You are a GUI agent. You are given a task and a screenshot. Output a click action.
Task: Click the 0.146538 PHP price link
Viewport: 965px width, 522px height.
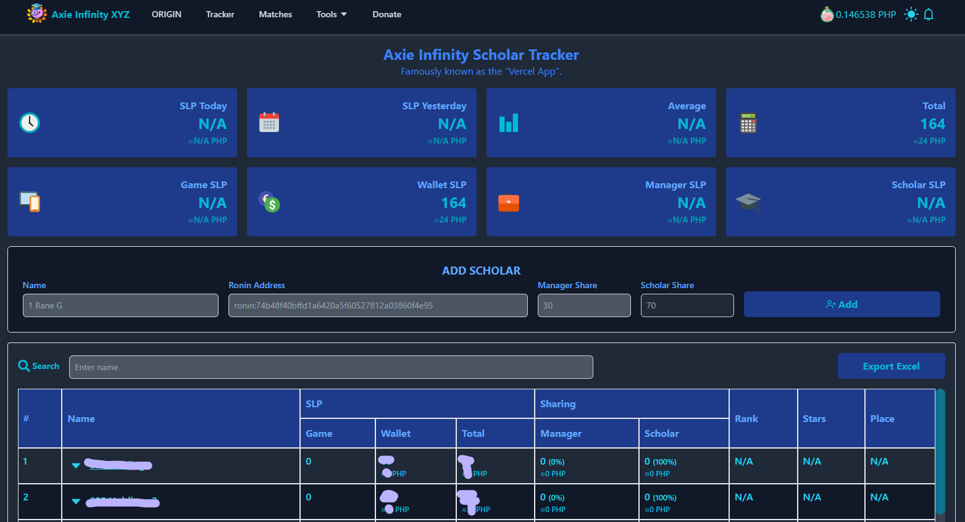pyautogui.click(x=866, y=14)
